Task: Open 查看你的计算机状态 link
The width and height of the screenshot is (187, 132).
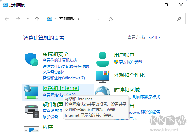Action: pos(60,60)
